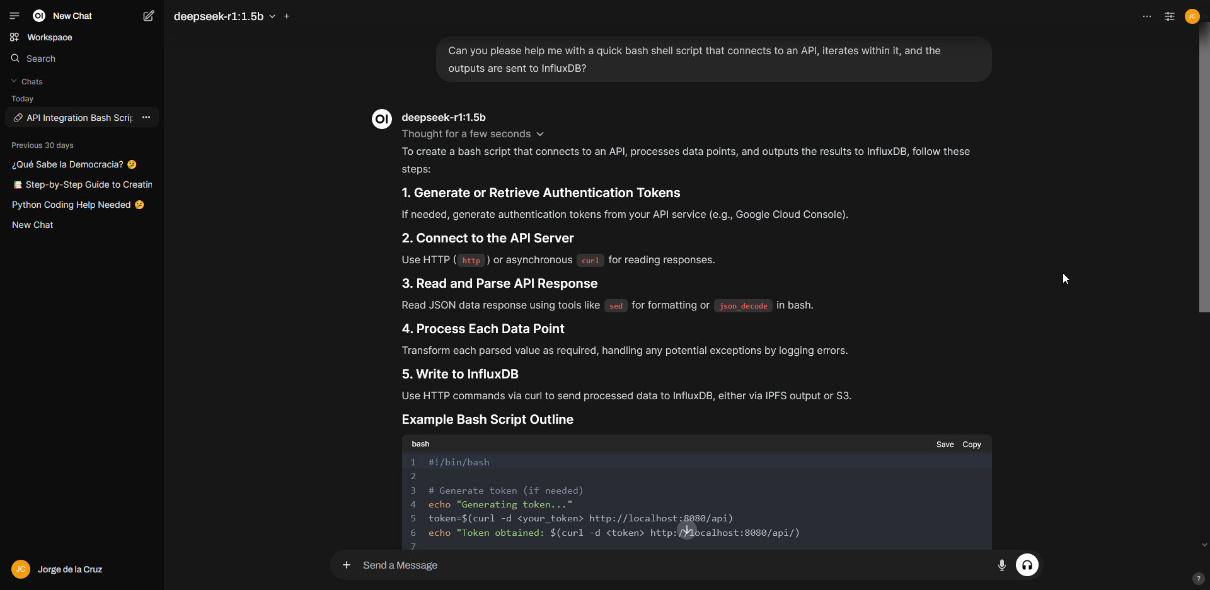The image size is (1210, 590).
Task: Open the Workspace grid icon
Action: tap(14, 37)
